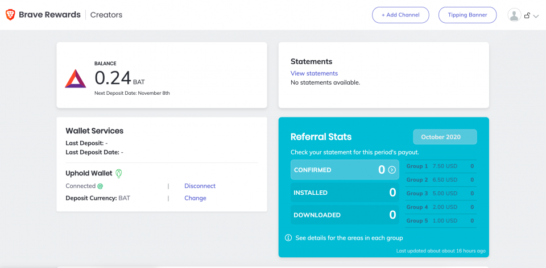Select the DOWNLOADED referral stat row

(x=345, y=215)
